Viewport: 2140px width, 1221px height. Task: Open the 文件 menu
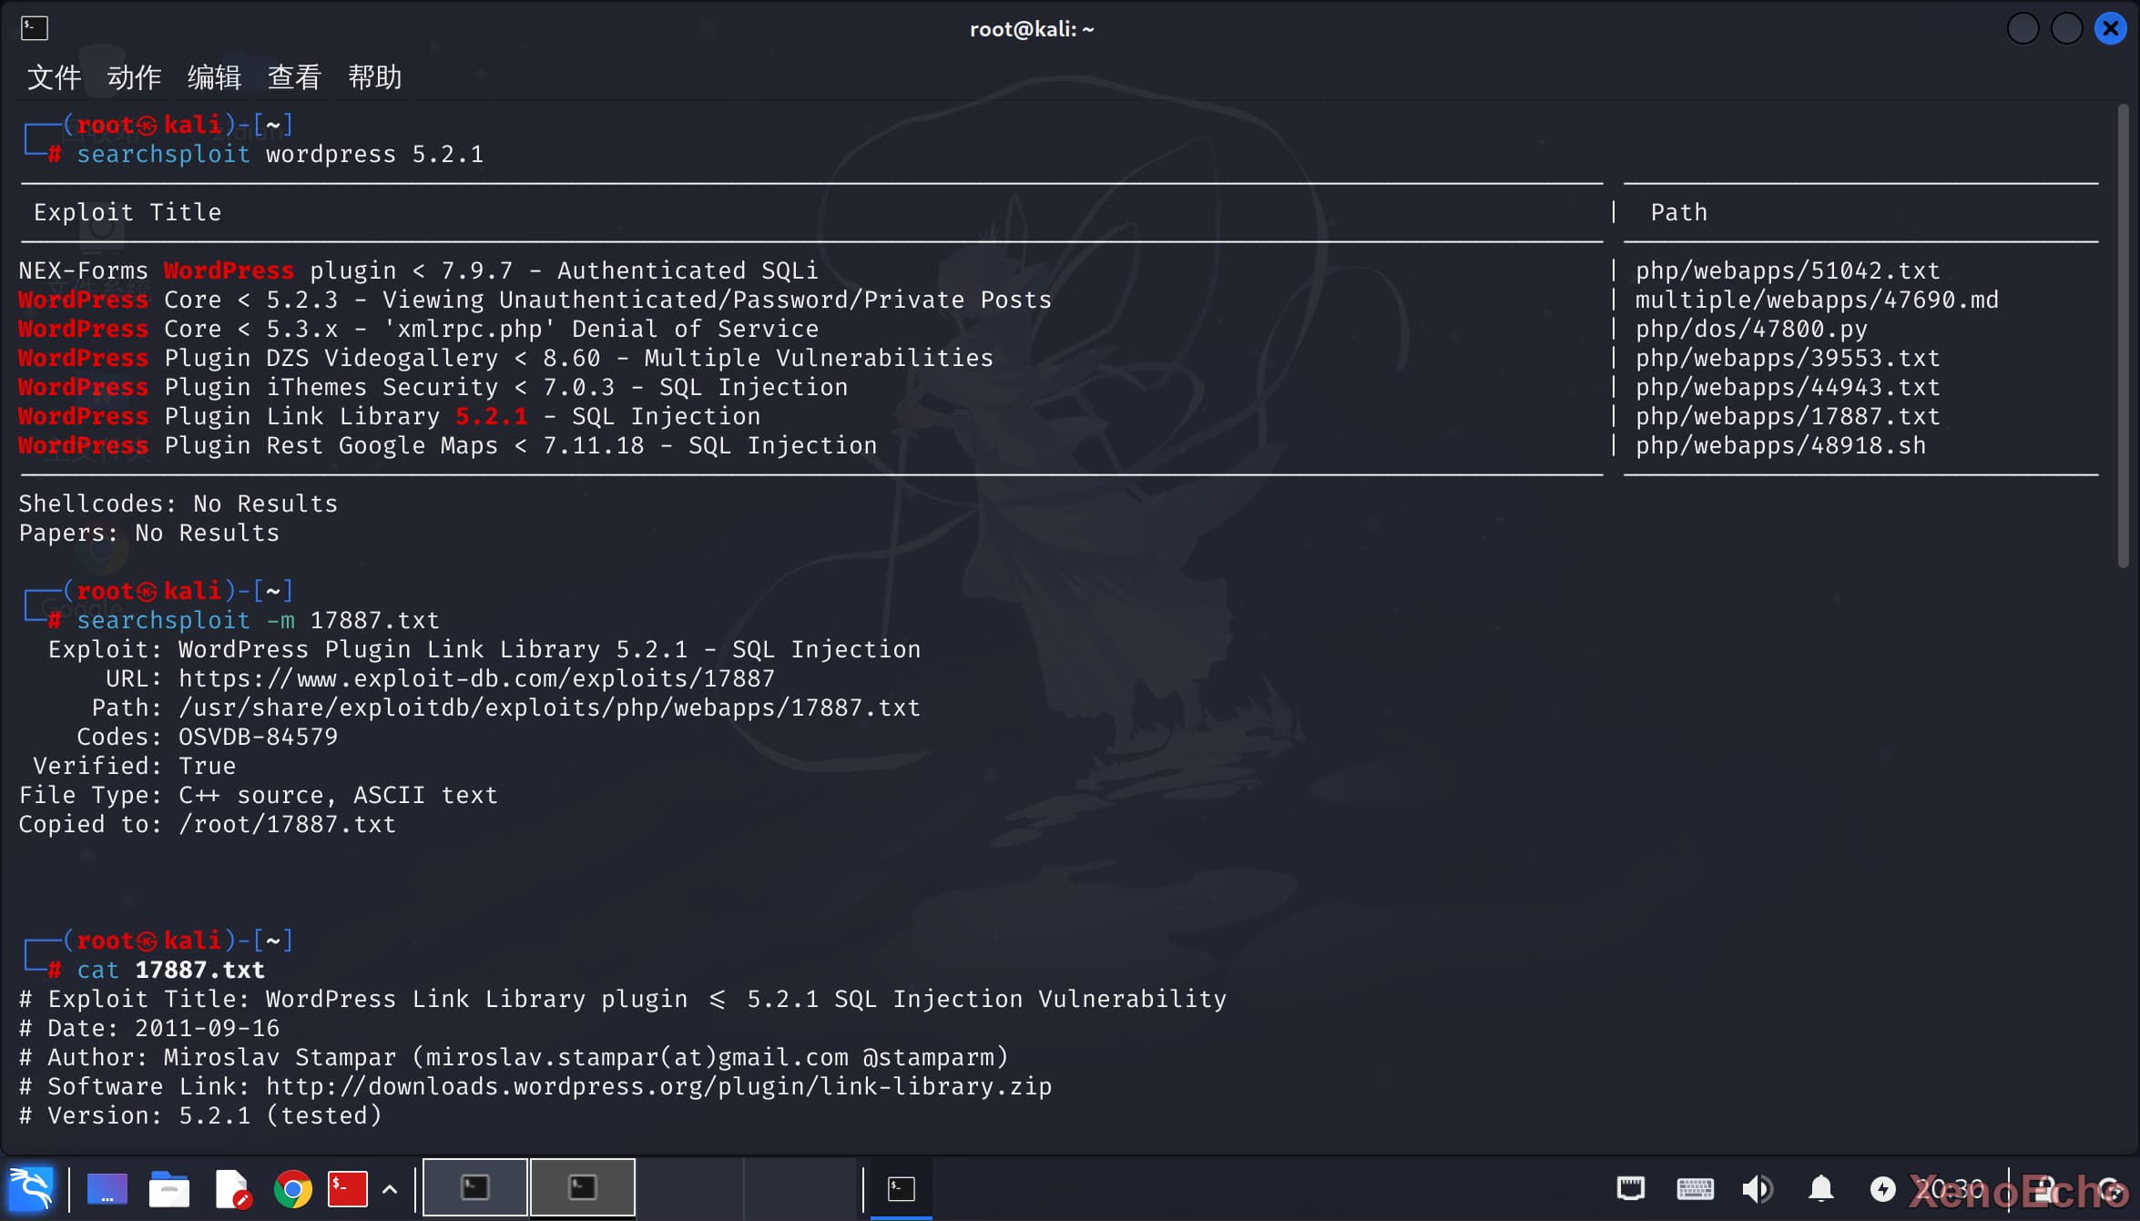(54, 77)
